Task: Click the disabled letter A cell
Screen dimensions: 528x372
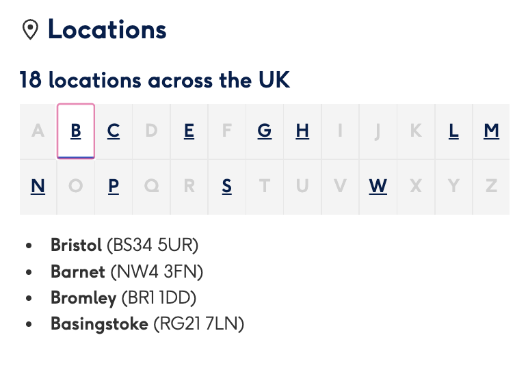Action: click(38, 131)
